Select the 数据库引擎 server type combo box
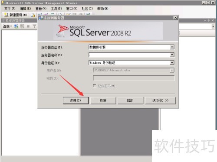 (x=132, y=47)
